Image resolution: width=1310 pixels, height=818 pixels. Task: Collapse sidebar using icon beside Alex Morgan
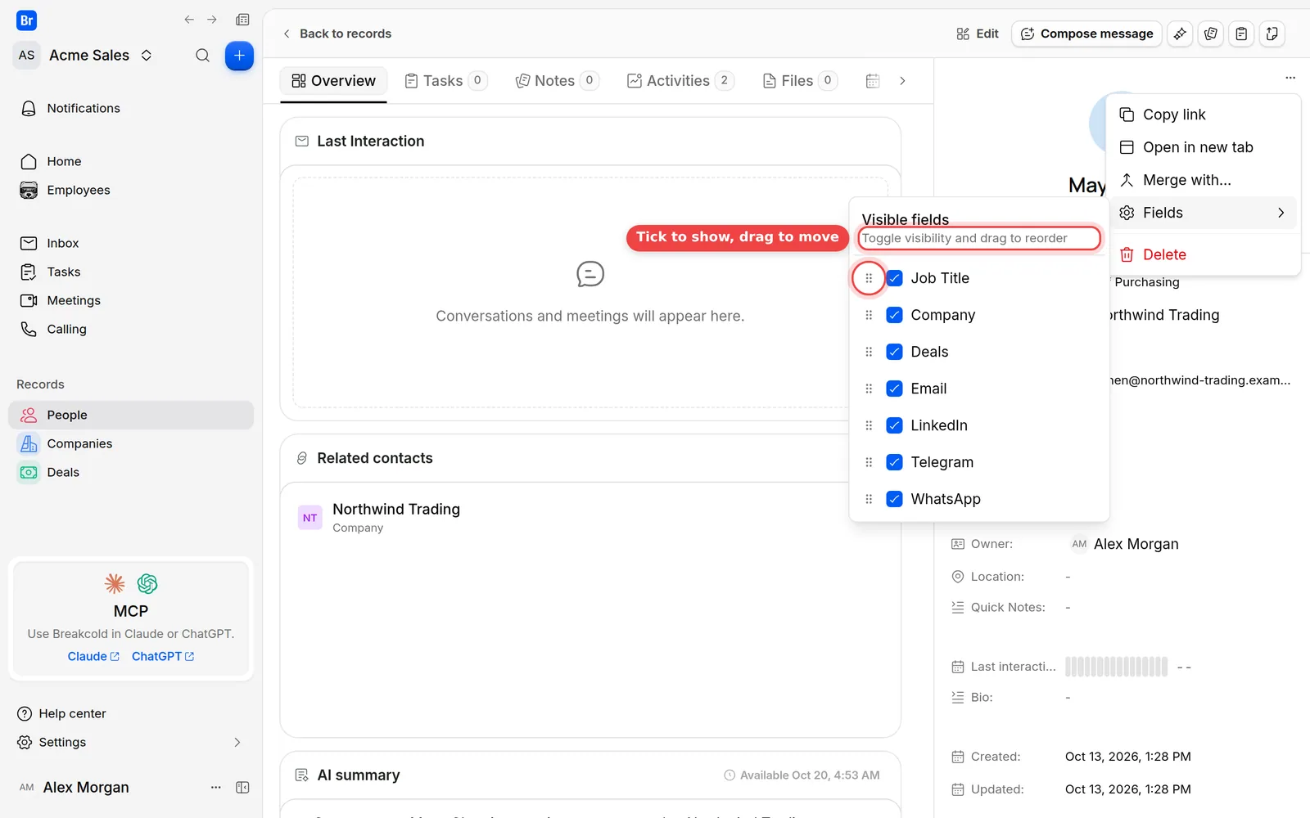pyautogui.click(x=242, y=787)
